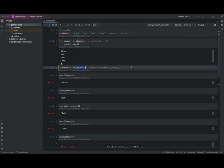Open Search Everywhere magnifier icon
224x168 pixels.
click(x=217, y=16)
